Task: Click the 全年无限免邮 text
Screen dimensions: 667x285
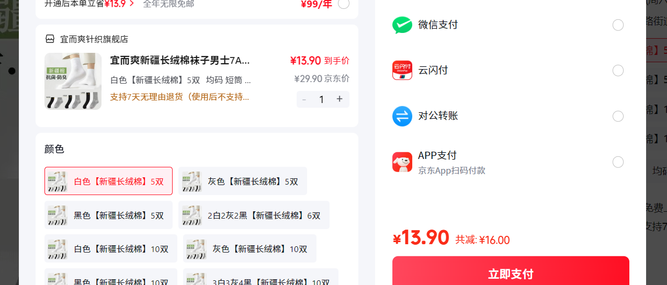Action: (x=168, y=4)
